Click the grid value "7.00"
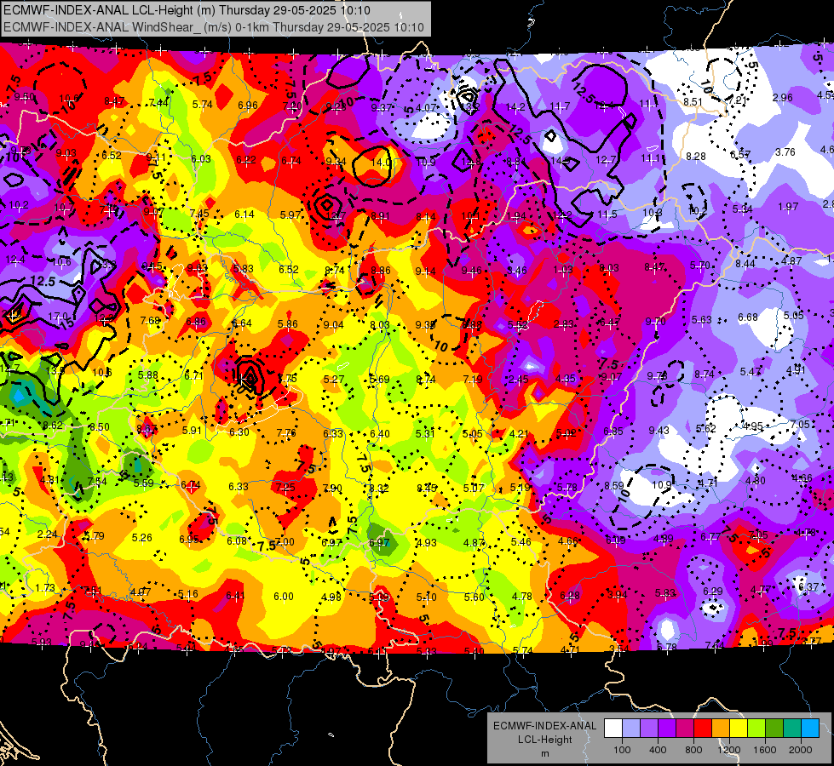 (285, 541)
